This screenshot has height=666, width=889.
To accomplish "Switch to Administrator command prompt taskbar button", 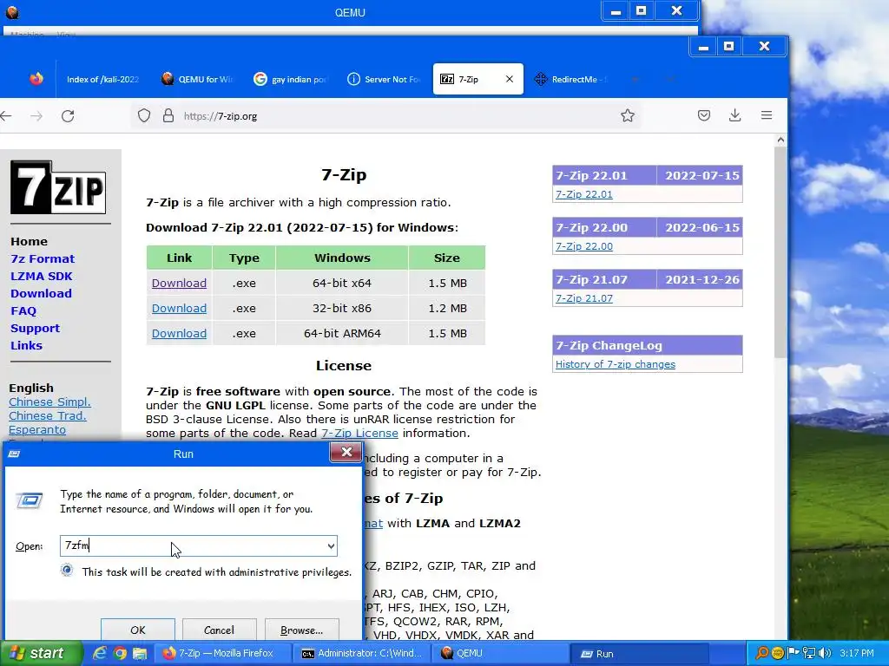I will [x=362, y=653].
